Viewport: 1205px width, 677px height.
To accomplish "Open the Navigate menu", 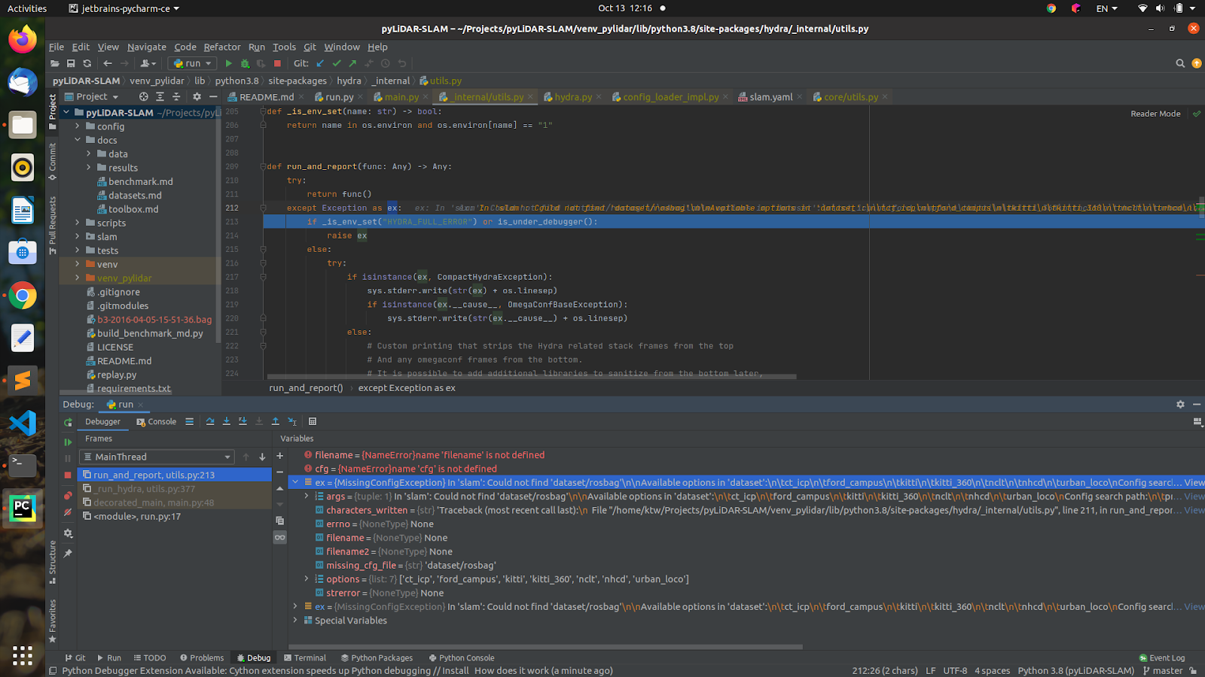I will [147, 47].
